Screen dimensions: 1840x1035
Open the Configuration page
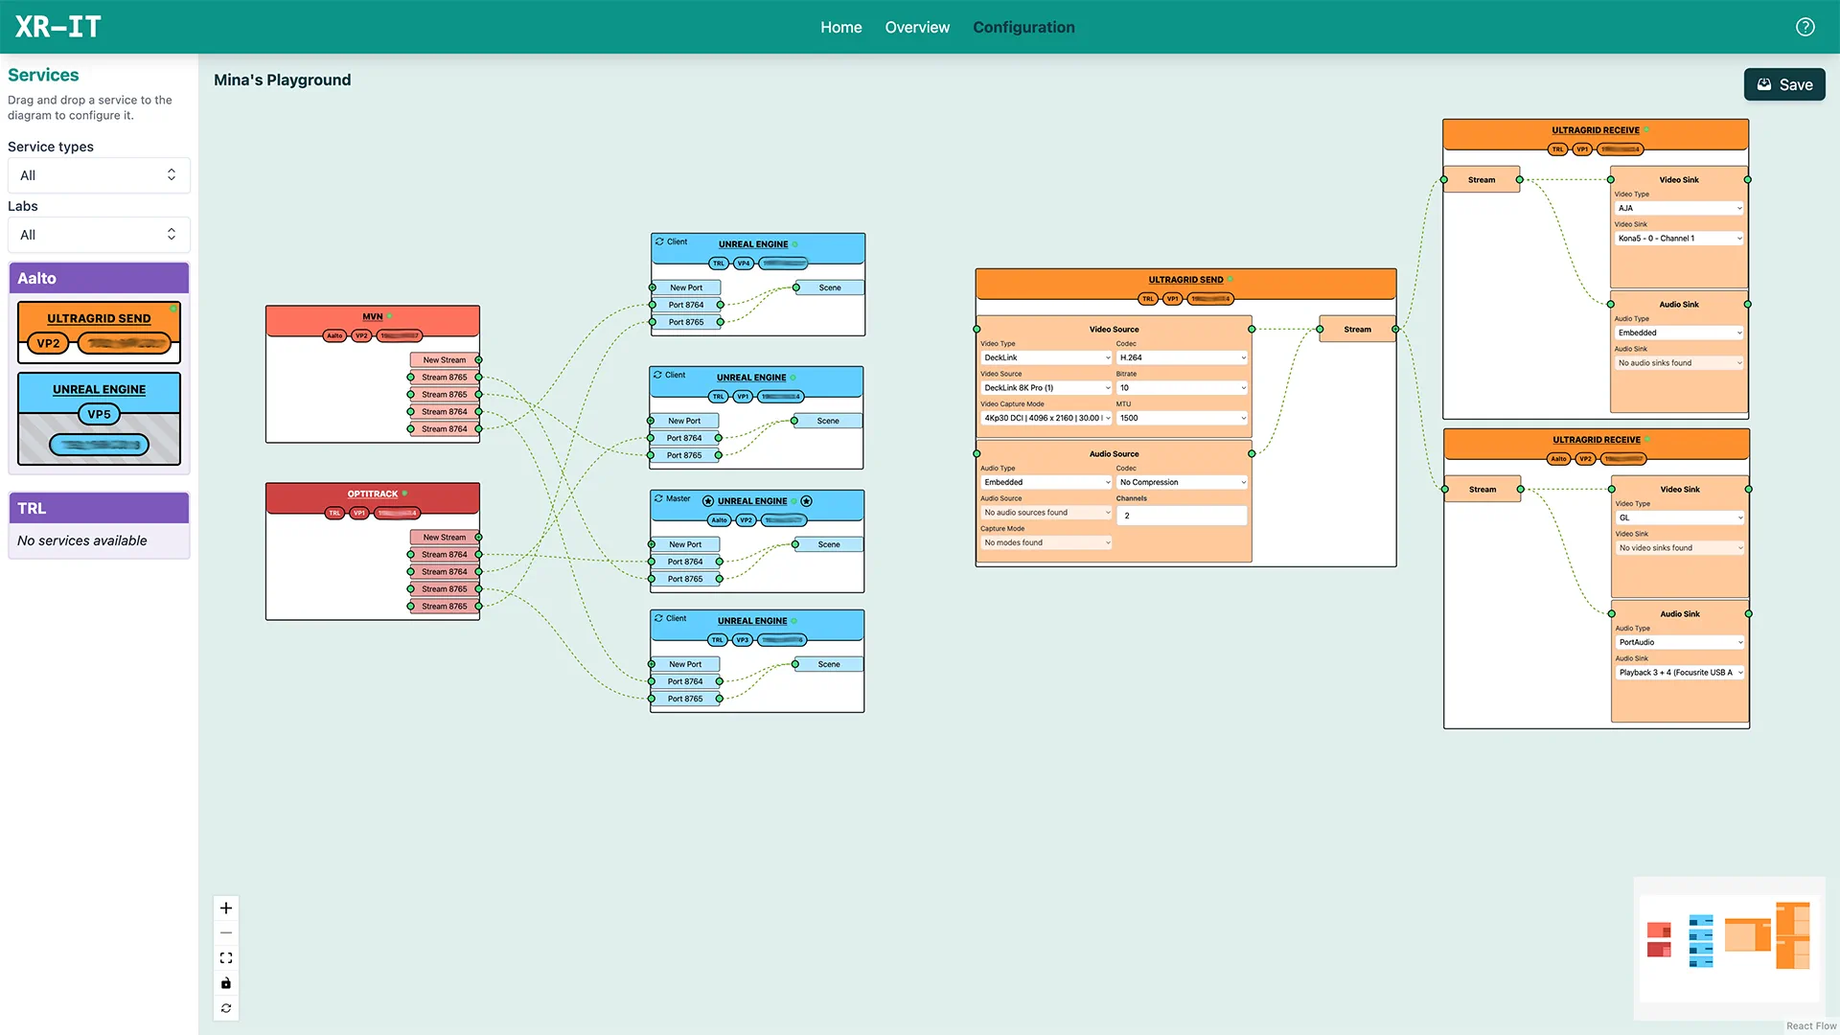[1023, 27]
